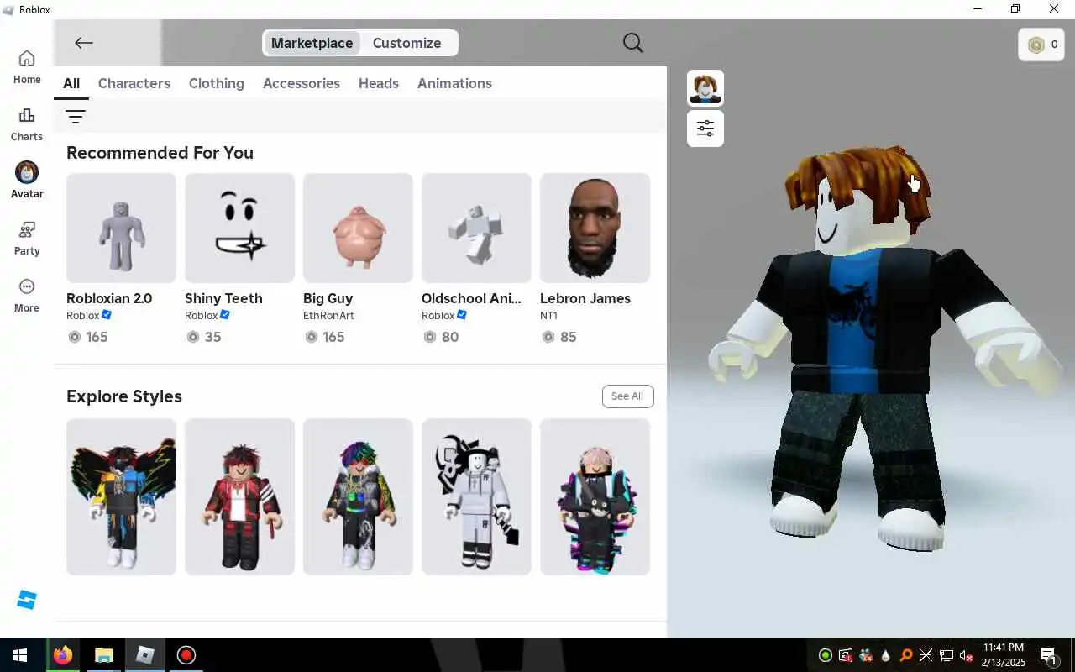
Task: Open Charts from the sidebar
Action: pyautogui.click(x=27, y=124)
